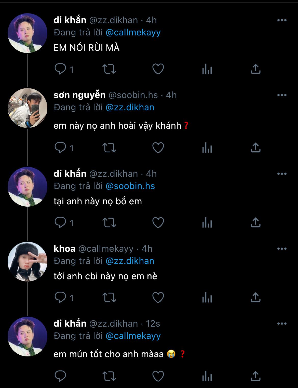
Task: Open the sơn nguyễn display name
Action: [x=79, y=95]
